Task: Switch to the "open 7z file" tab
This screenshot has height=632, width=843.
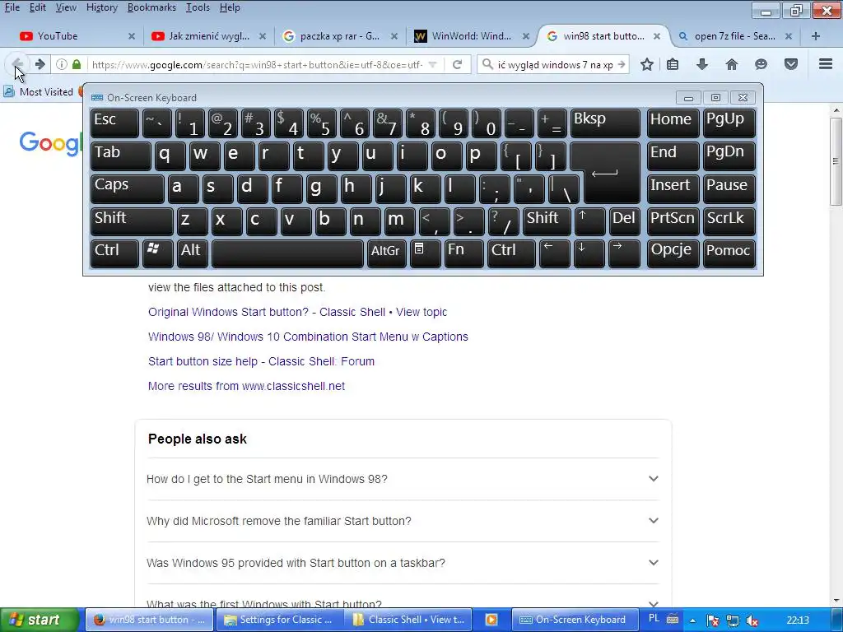Action: 734,36
